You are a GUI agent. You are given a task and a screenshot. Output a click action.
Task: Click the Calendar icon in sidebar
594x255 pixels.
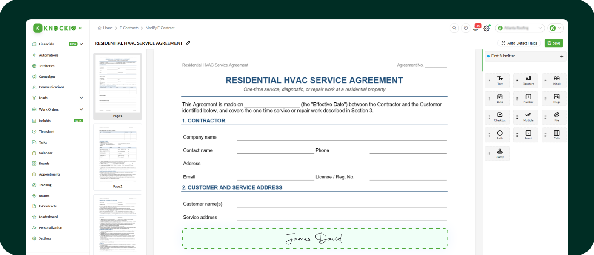[x=34, y=153]
